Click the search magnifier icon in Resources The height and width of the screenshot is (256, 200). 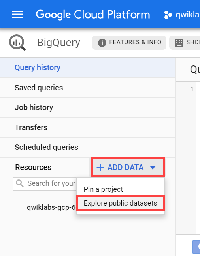pyautogui.click(x=20, y=183)
